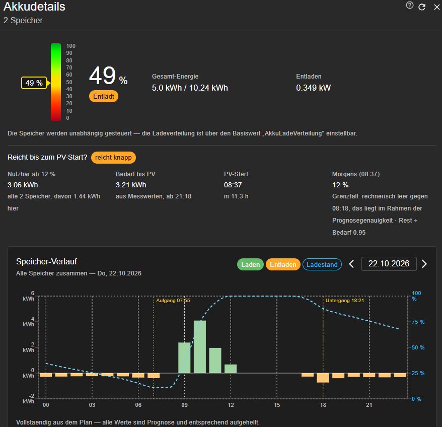Open the help question mark icon
Screen dimensions: 442x427
coord(410,6)
